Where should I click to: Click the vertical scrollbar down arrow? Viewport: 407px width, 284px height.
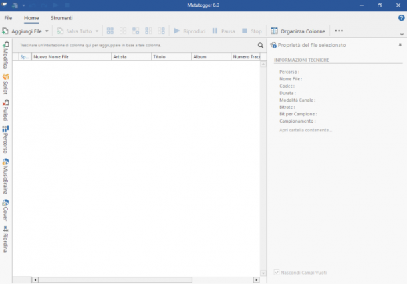(x=263, y=273)
